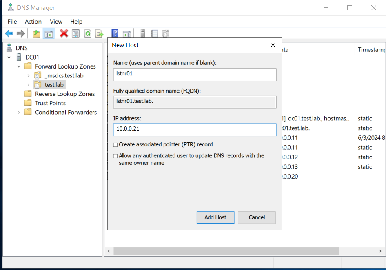Image resolution: width=386 pixels, height=270 pixels.
Task: Click the record data ending .0.0.12
Action: point(290,157)
